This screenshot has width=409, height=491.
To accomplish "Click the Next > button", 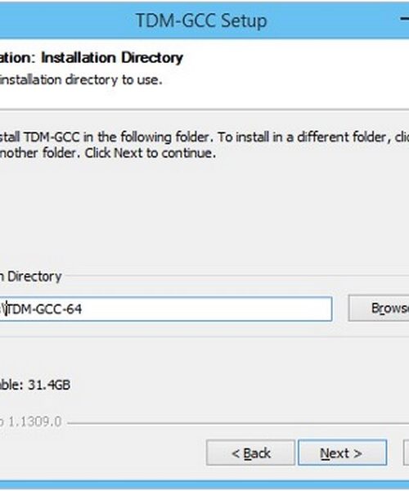I will click(x=343, y=453).
